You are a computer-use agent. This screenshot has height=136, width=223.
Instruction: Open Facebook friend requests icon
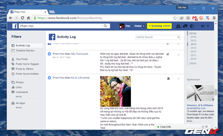(178, 26)
